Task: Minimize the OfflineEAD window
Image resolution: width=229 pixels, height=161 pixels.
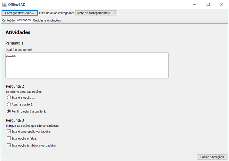Action: coord(194,5)
